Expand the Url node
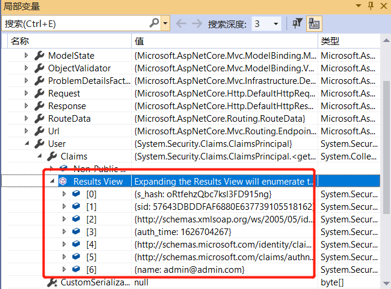The width and height of the screenshot is (391, 289). coord(26,131)
